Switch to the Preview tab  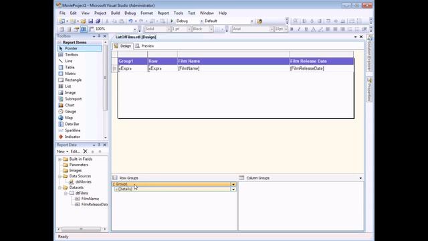pos(144,46)
